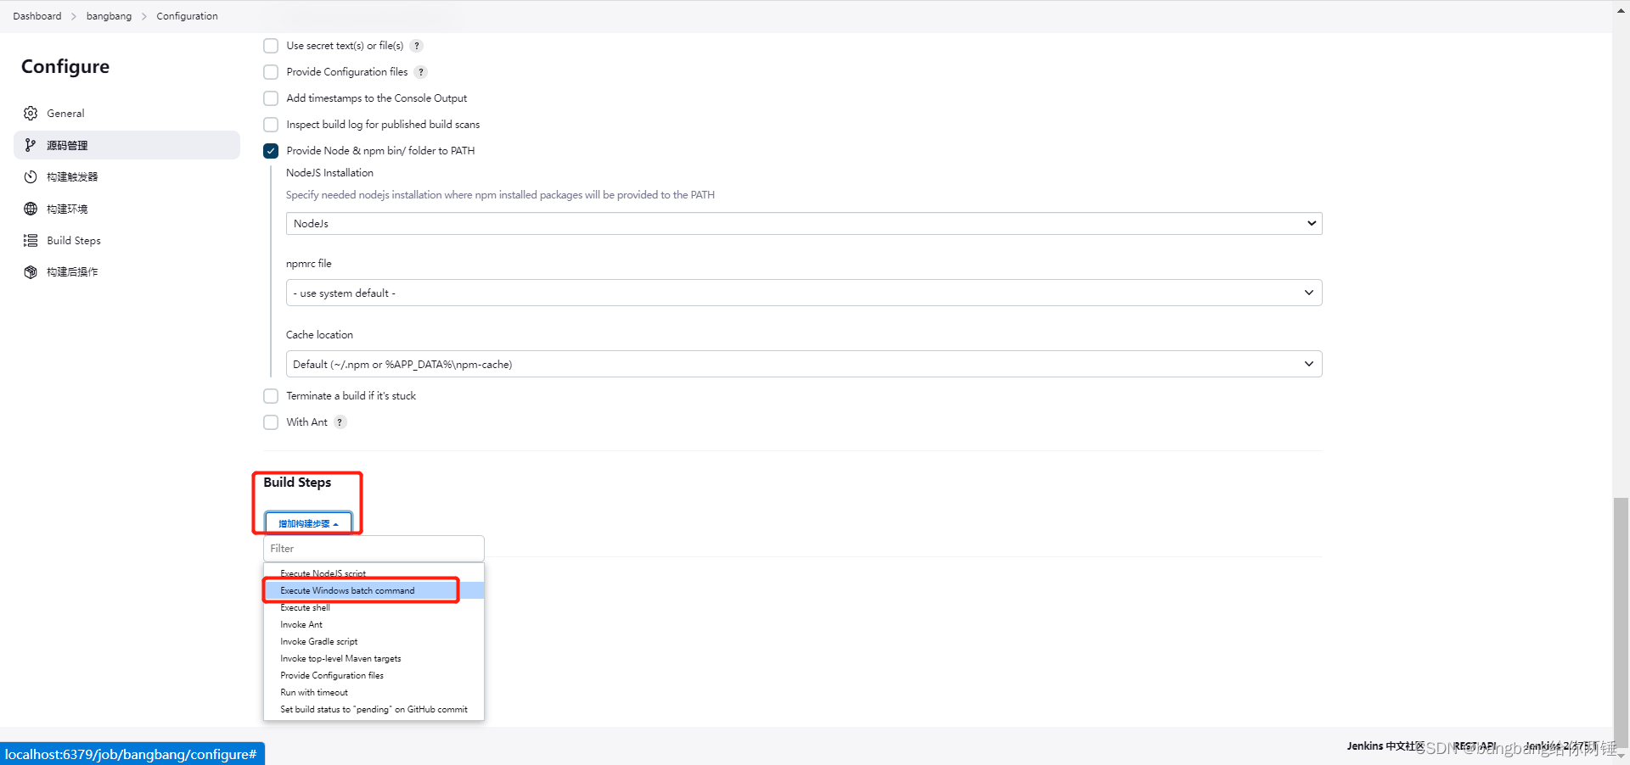Open the Cache location dropdown
The height and width of the screenshot is (765, 1630).
click(x=803, y=363)
